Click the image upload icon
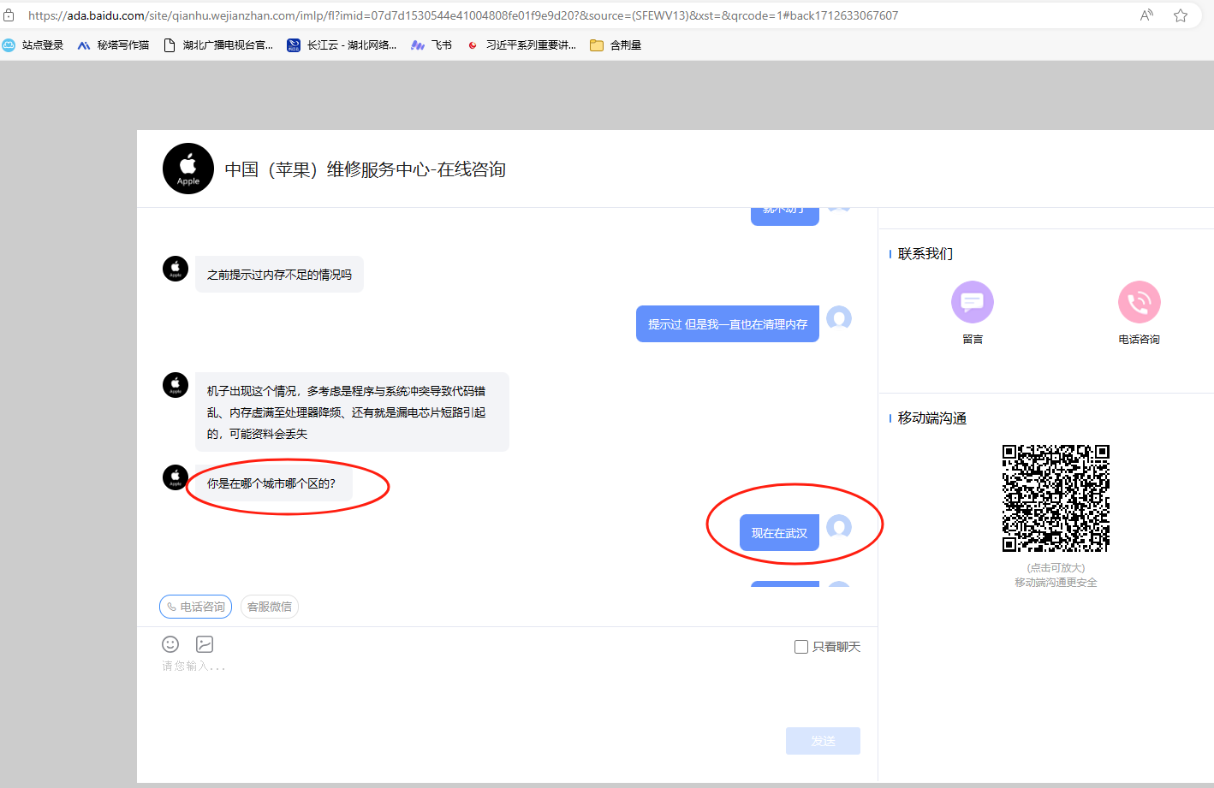 point(205,644)
